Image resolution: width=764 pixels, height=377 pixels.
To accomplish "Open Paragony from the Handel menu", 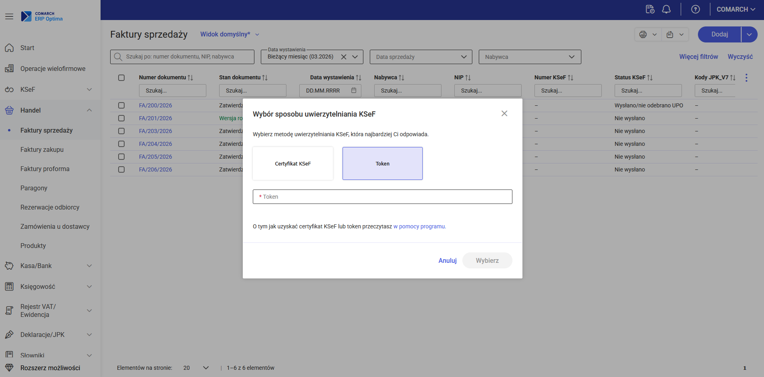I will pyautogui.click(x=34, y=188).
